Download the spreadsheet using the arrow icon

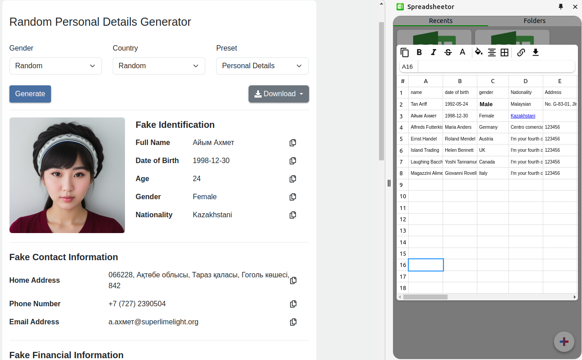click(x=536, y=52)
